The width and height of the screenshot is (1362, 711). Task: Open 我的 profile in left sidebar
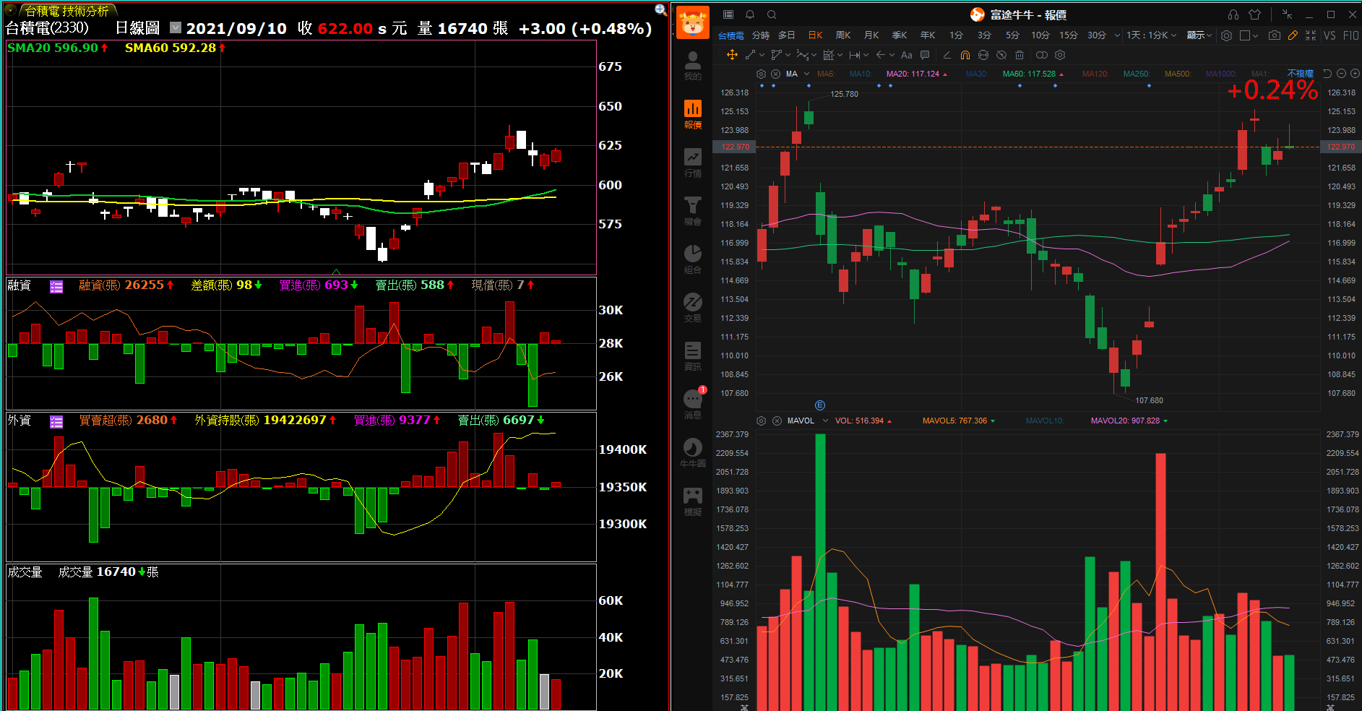click(693, 66)
